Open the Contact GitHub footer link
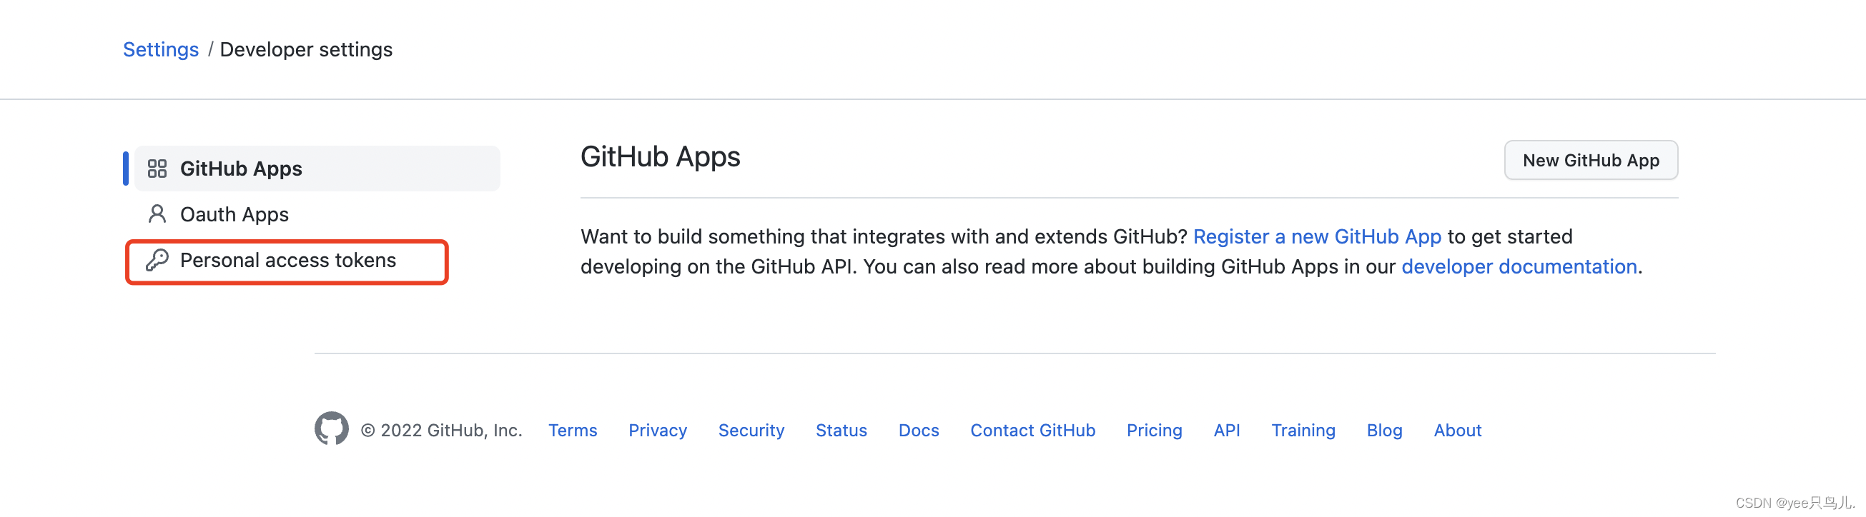This screenshot has height=517, width=1866. coord(1032,430)
